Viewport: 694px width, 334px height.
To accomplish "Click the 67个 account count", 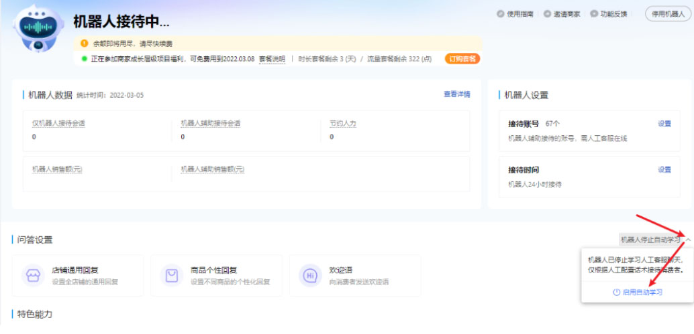I will click(552, 124).
